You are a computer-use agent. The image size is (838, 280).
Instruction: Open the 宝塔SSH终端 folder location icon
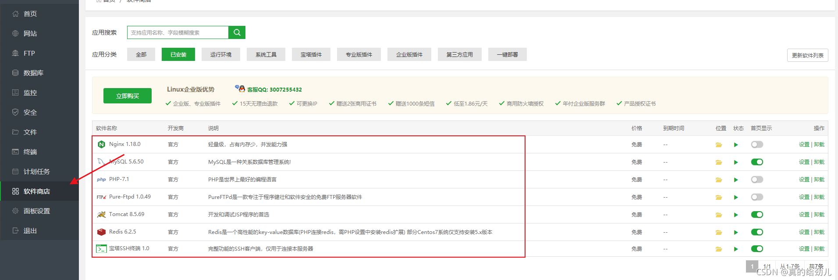pos(719,249)
